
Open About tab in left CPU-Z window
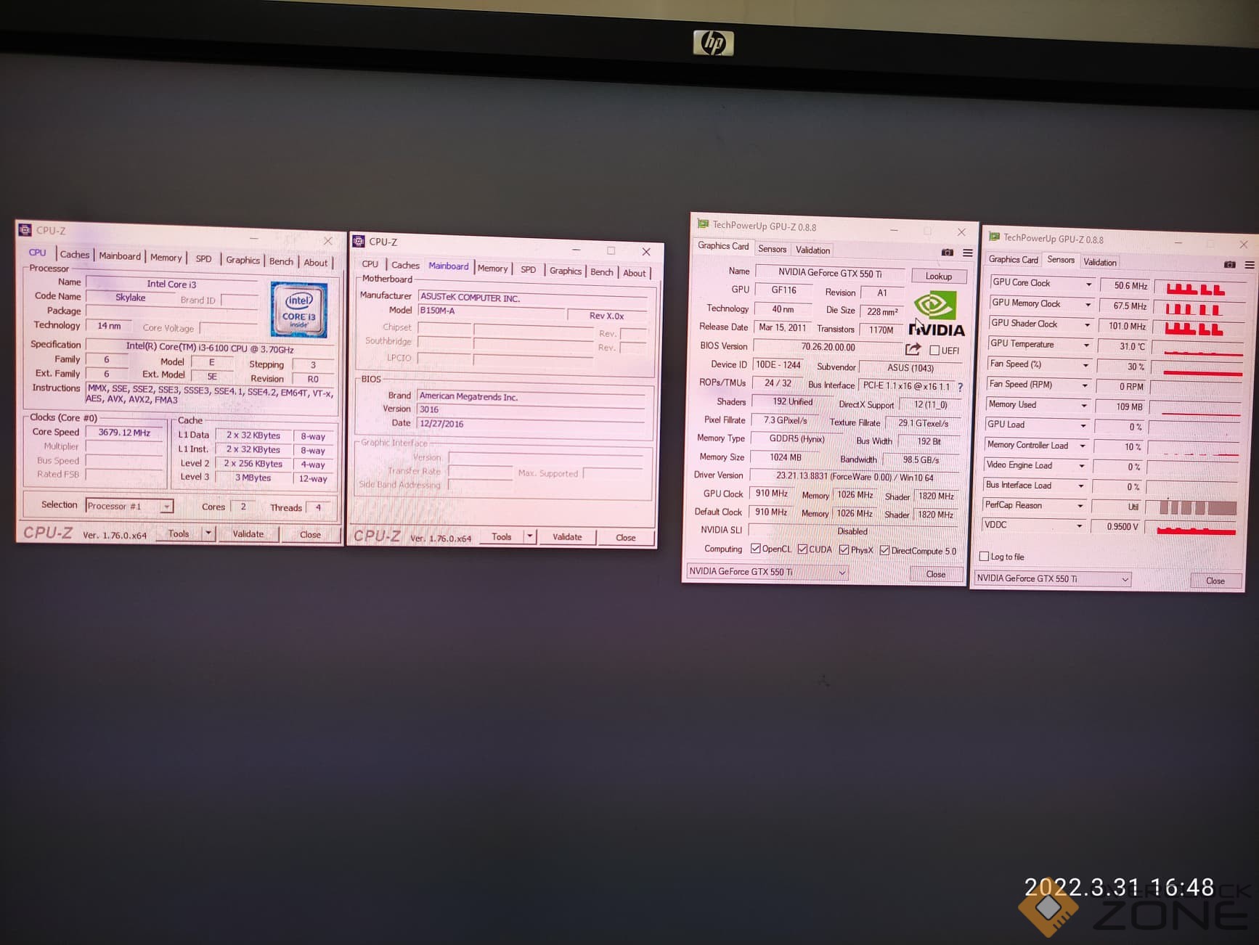315,263
